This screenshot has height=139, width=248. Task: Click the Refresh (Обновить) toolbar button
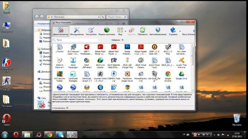pyautogui.click(x=143, y=31)
